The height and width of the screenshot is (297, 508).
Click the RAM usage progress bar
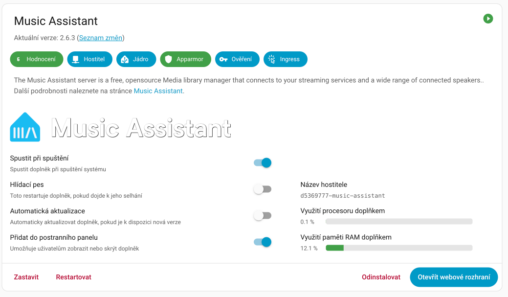398,248
